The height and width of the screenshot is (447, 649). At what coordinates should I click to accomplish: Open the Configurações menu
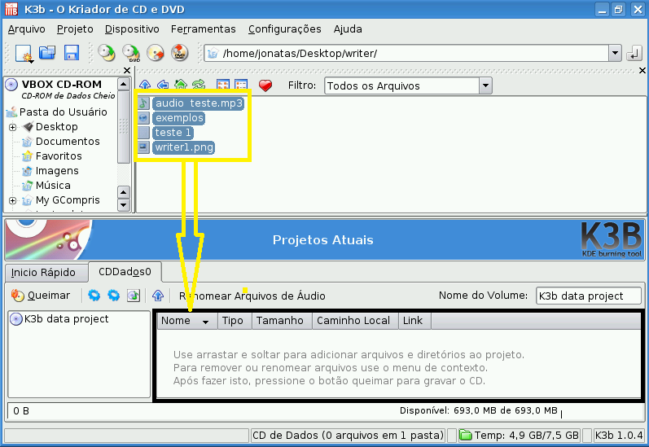tap(285, 29)
